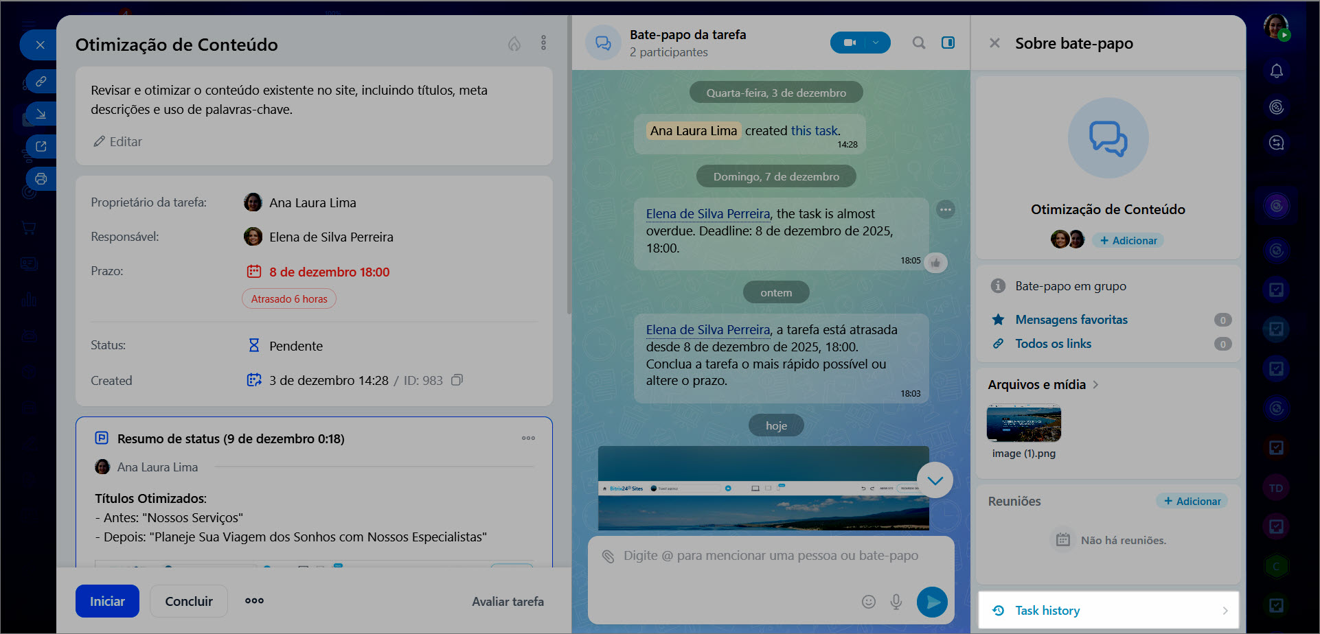Click the fire priority icon

514,44
